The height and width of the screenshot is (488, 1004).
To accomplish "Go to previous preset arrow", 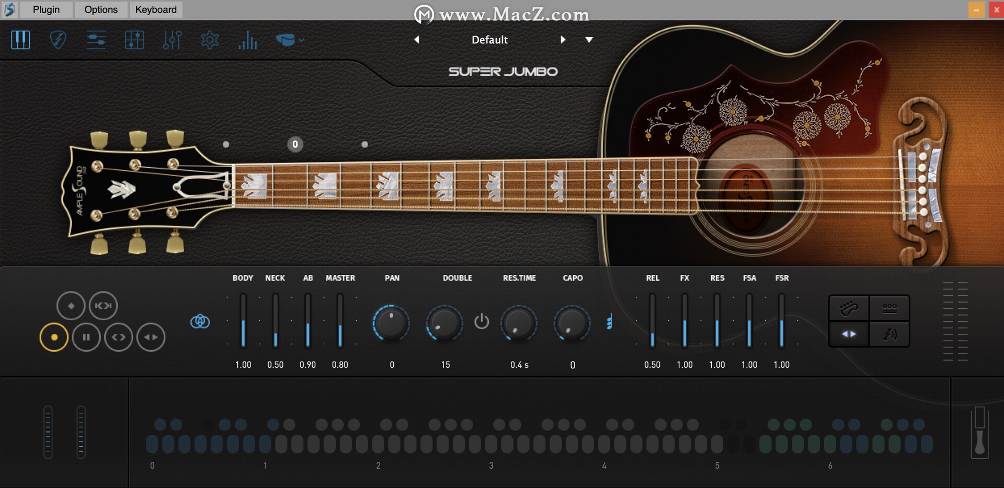I will [x=417, y=40].
